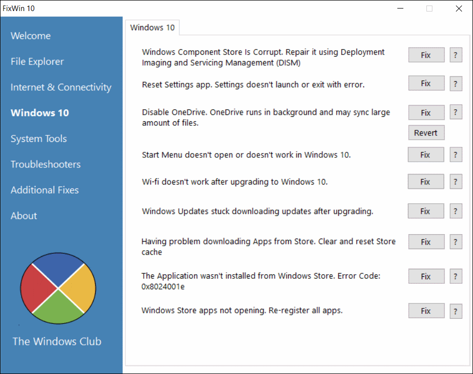
Task: Click 'Reset Settings app' description text
Action: 253,85
